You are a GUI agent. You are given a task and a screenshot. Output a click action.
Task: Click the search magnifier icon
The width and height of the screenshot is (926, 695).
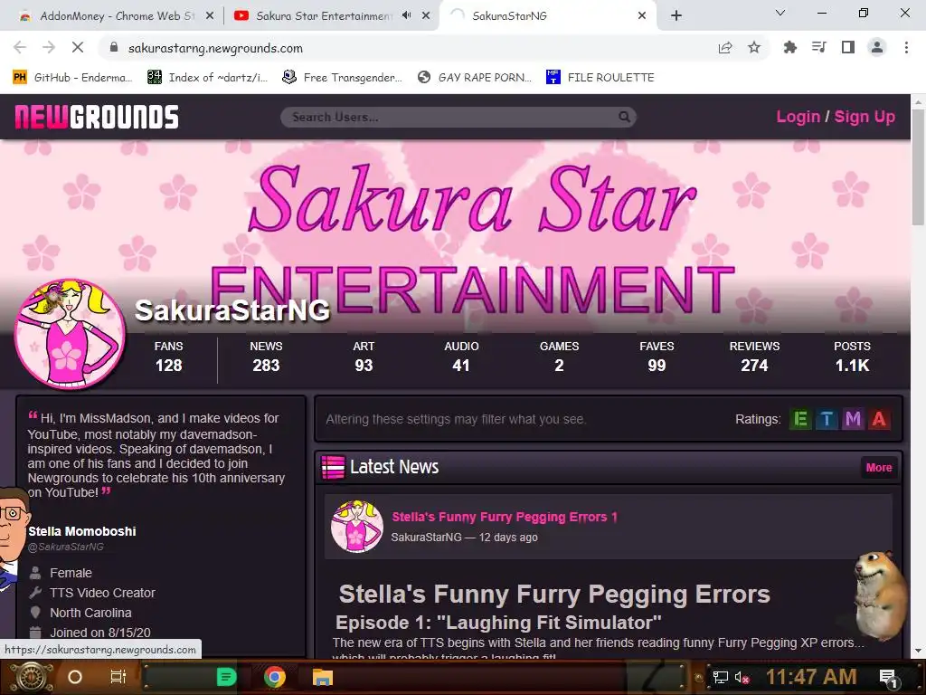click(x=624, y=117)
